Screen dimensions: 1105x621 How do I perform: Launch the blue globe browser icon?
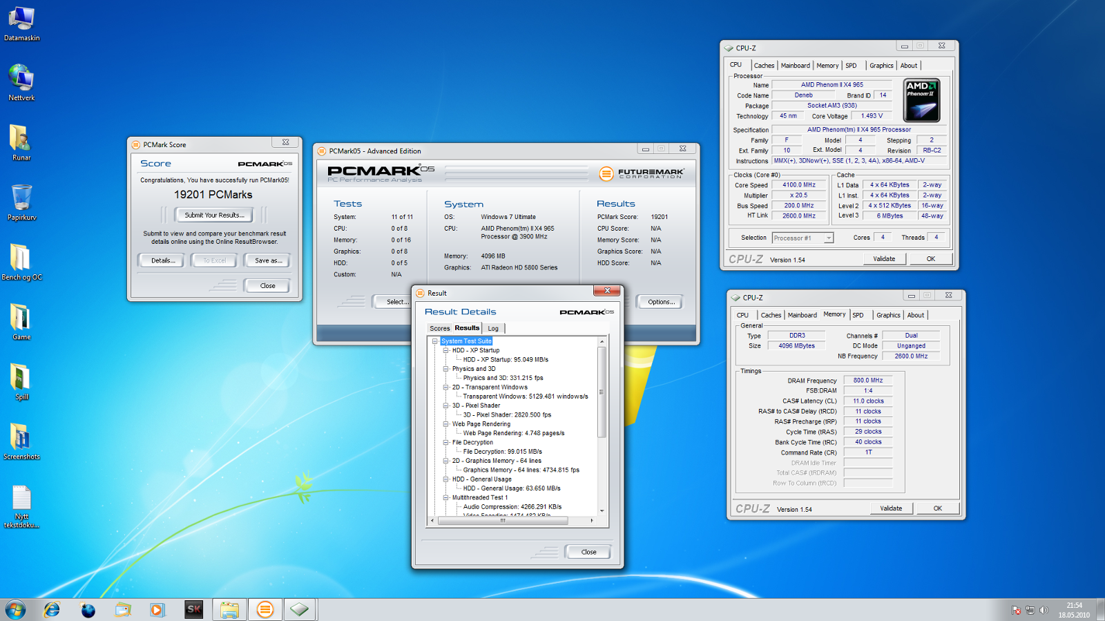pos(88,610)
